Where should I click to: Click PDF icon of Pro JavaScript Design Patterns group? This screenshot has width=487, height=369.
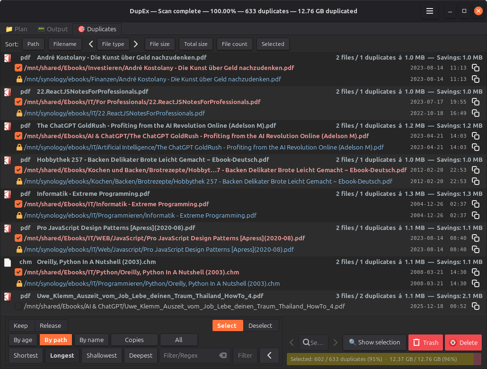8,228
